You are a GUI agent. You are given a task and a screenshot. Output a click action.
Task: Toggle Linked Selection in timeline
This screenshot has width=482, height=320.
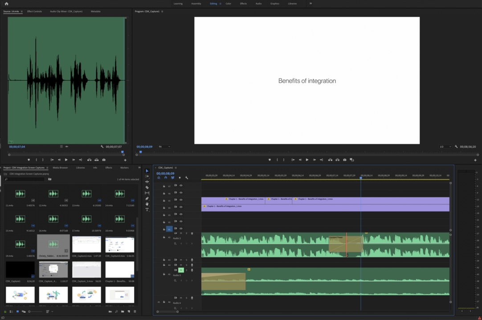pos(172,178)
